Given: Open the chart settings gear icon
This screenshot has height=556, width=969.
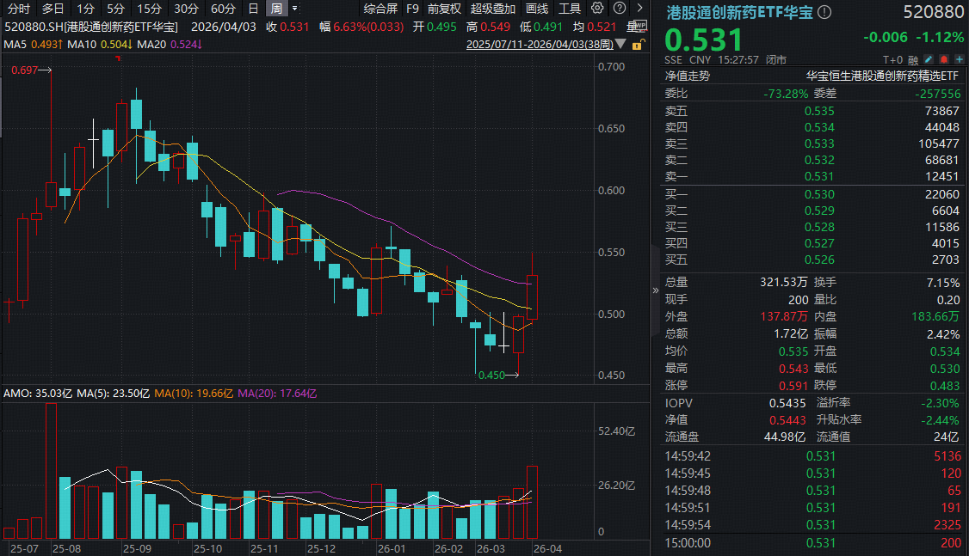Looking at the screenshot, I should coord(598,9).
